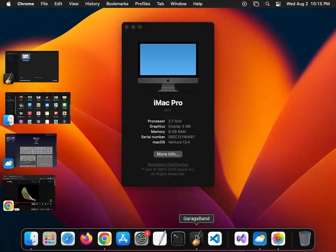336x252 pixels.
Task: Open Visual Studio Code in the Dock
Action: point(215,239)
